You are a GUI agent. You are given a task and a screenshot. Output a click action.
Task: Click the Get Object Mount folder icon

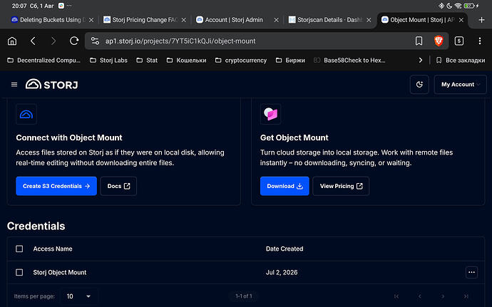(x=270, y=115)
